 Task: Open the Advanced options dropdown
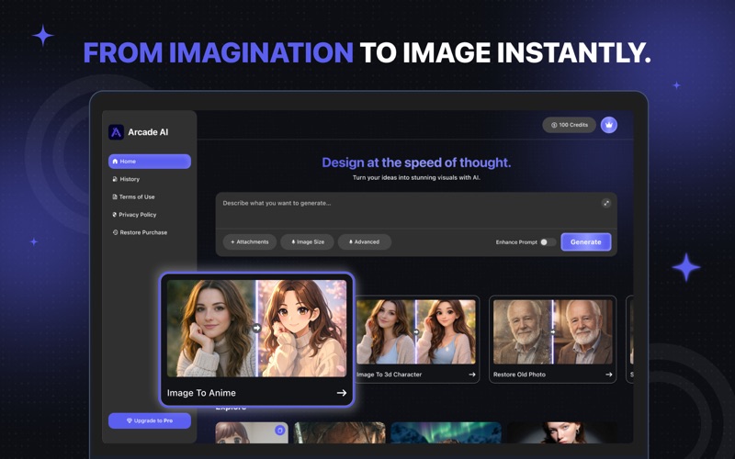coord(364,242)
